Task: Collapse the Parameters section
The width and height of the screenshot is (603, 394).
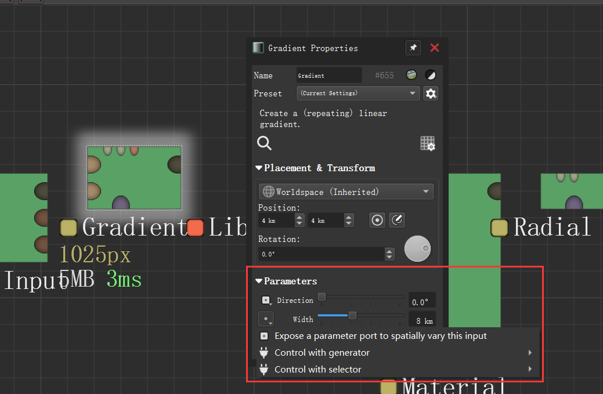Action: pos(259,281)
